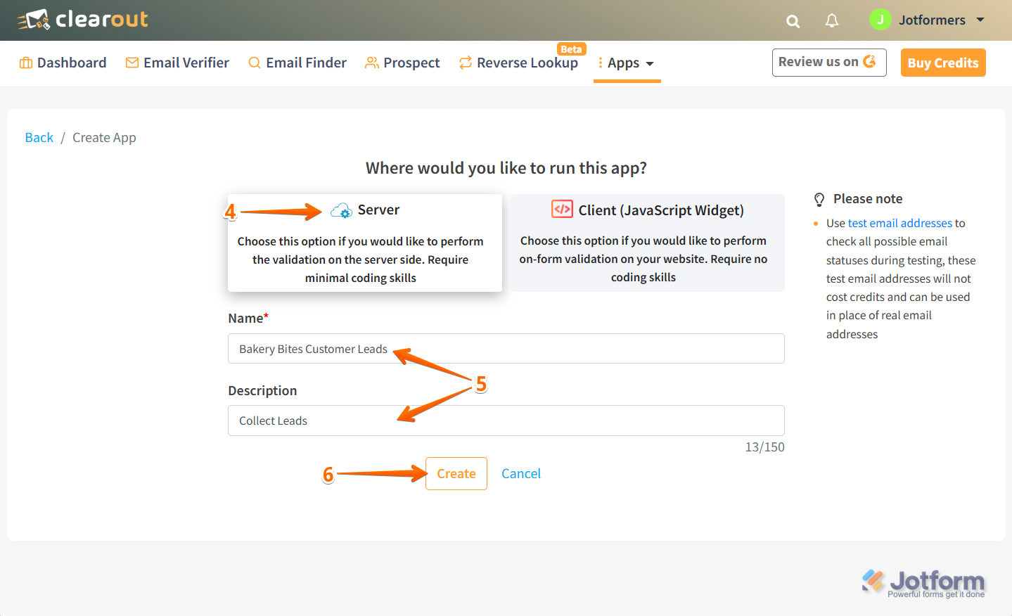
Task: Click the lightbulb icon beside Please note
Action: pos(819,199)
